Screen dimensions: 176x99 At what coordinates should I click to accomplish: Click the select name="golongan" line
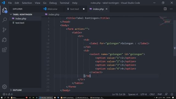coord(117,54)
